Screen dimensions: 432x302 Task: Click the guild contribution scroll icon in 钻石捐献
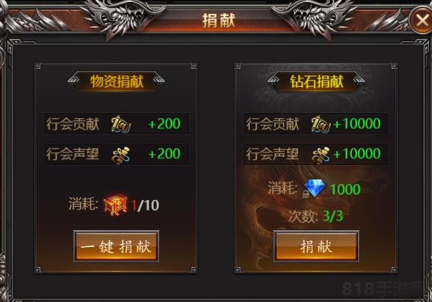321,124
